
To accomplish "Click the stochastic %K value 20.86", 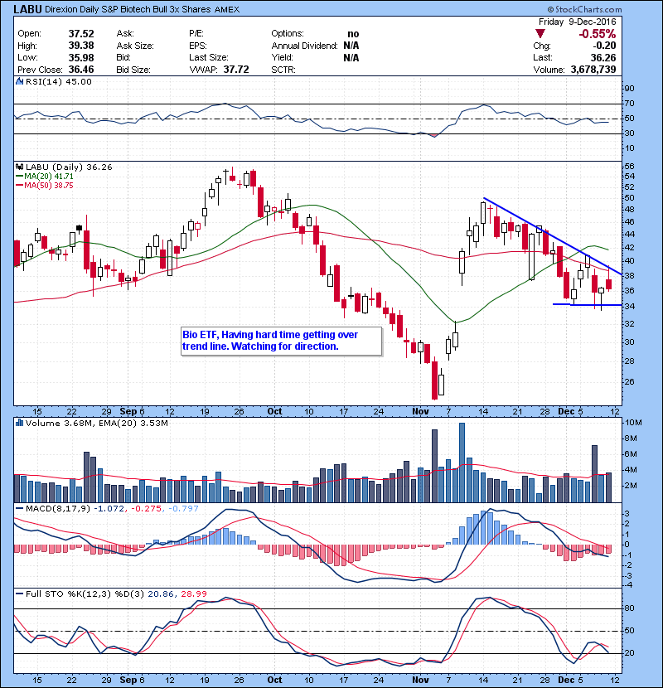I will 160,594.
